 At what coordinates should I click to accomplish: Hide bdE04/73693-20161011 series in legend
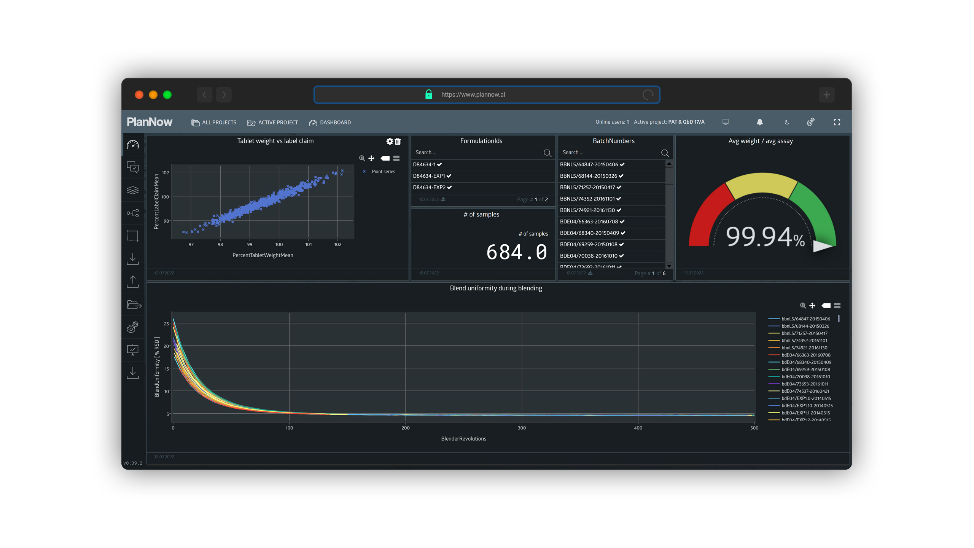pyautogui.click(x=798, y=384)
